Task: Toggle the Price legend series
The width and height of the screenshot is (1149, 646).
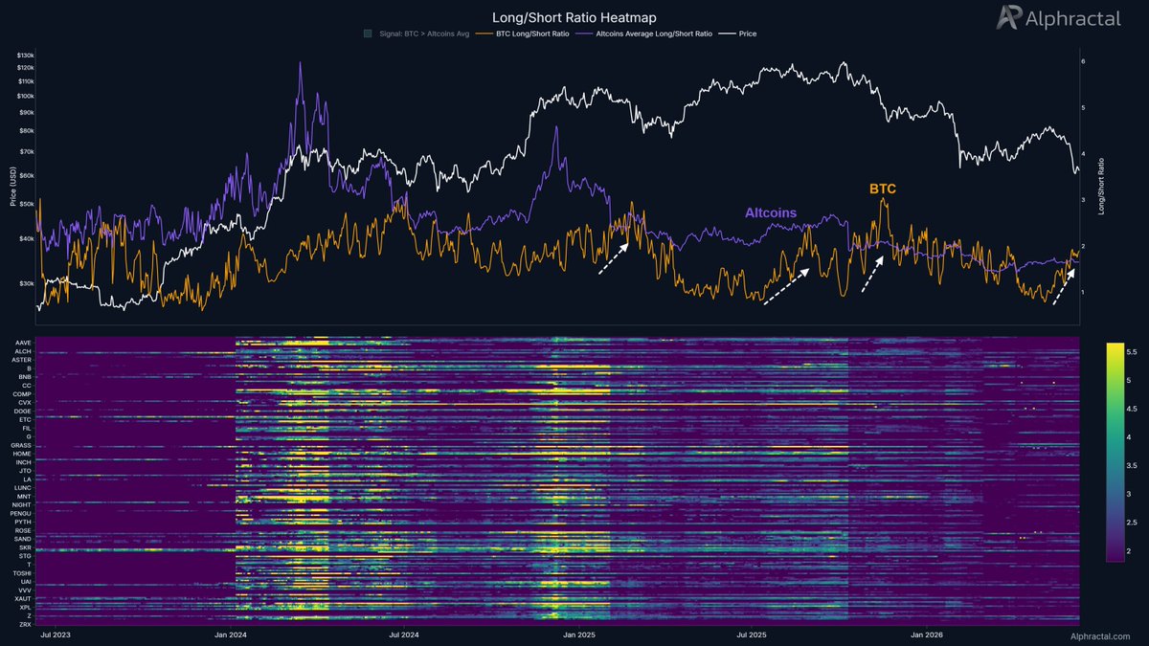Action: (736, 33)
